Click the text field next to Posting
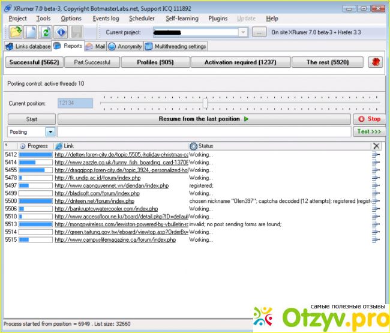 coord(204,132)
